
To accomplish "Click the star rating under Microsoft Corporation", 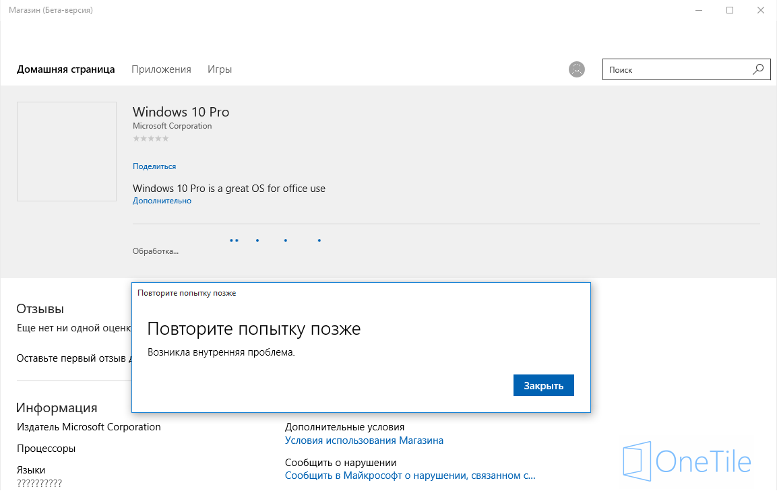I will [x=151, y=139].
